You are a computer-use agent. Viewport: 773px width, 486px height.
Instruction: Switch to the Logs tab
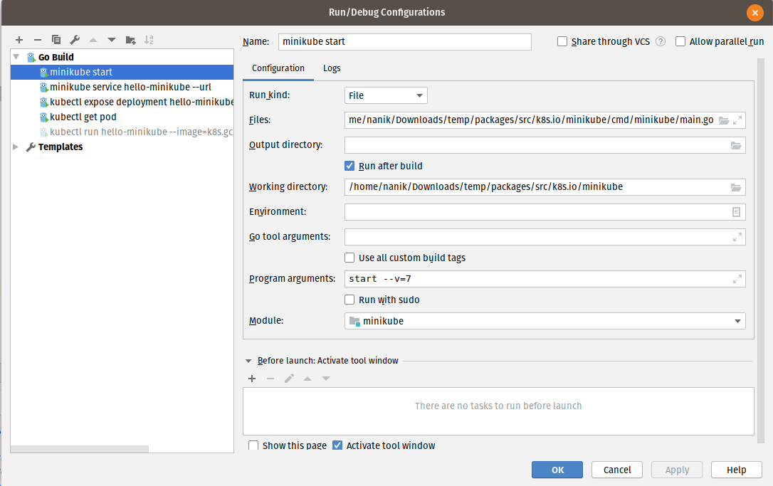click(332, 68)
